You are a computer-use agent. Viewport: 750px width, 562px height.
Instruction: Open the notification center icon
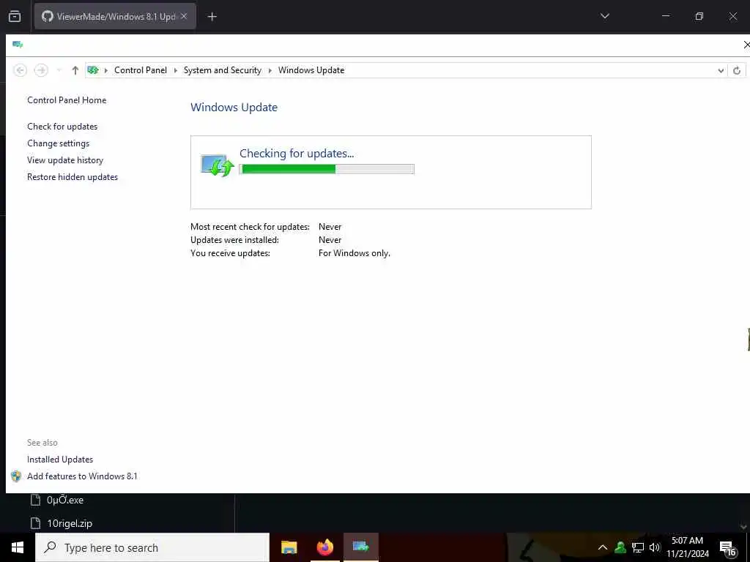click(x=729, y=549)
